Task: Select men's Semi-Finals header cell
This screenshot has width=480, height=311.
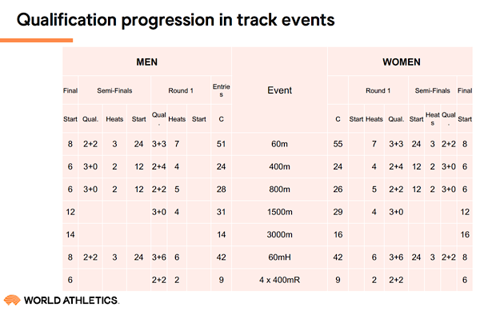Action: click(114, 90)
